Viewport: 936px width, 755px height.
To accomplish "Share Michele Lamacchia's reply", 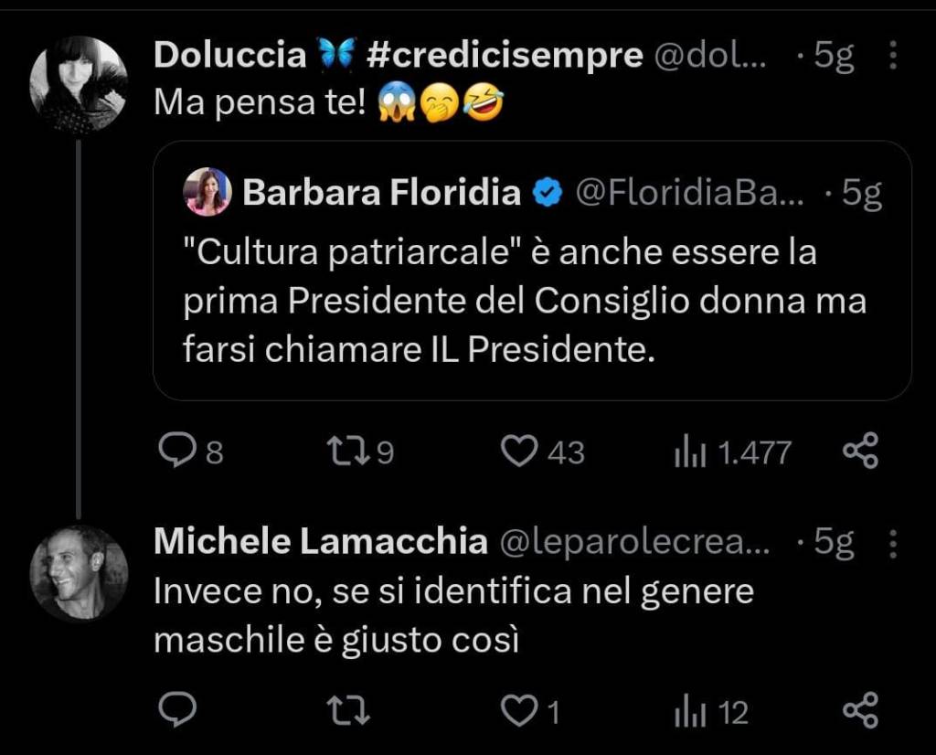I will click(859, 711).
